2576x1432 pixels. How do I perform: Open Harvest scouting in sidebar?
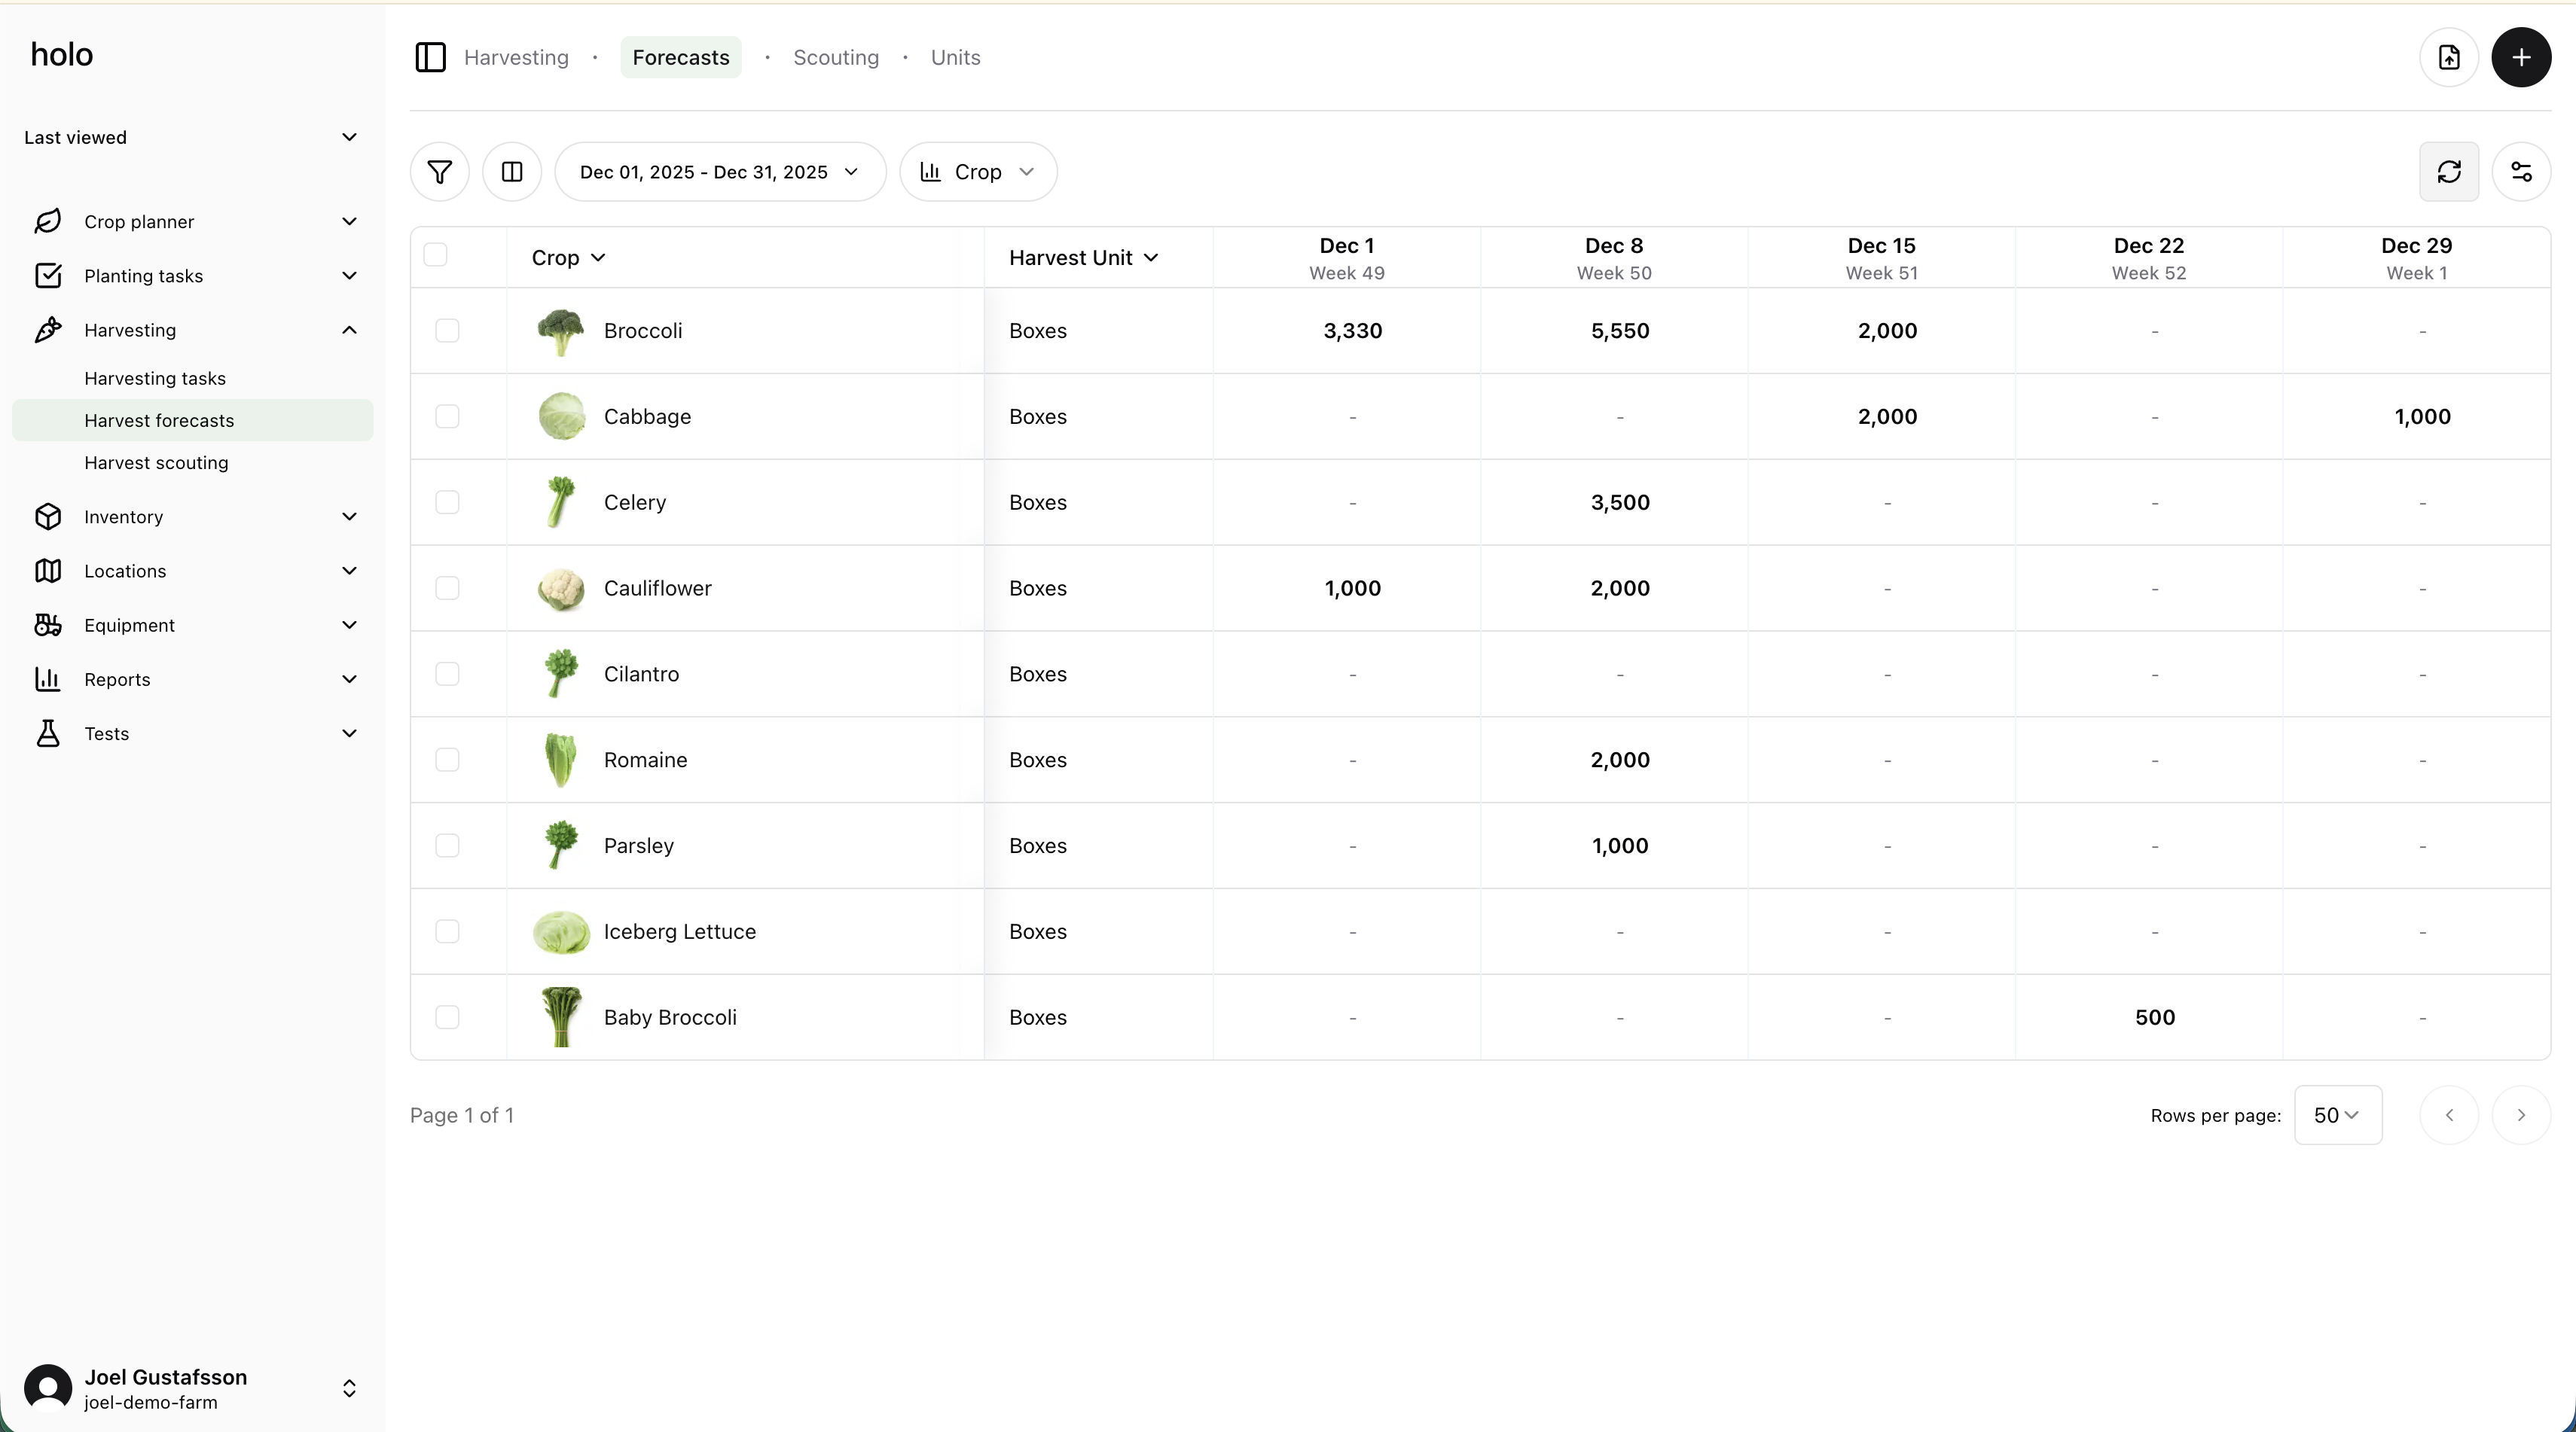tap(156, 463)
